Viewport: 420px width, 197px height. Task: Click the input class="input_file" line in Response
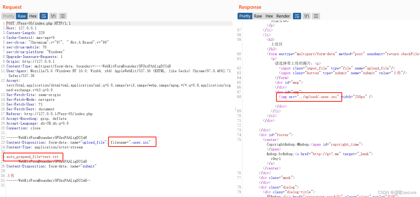[x=337, y=68]
